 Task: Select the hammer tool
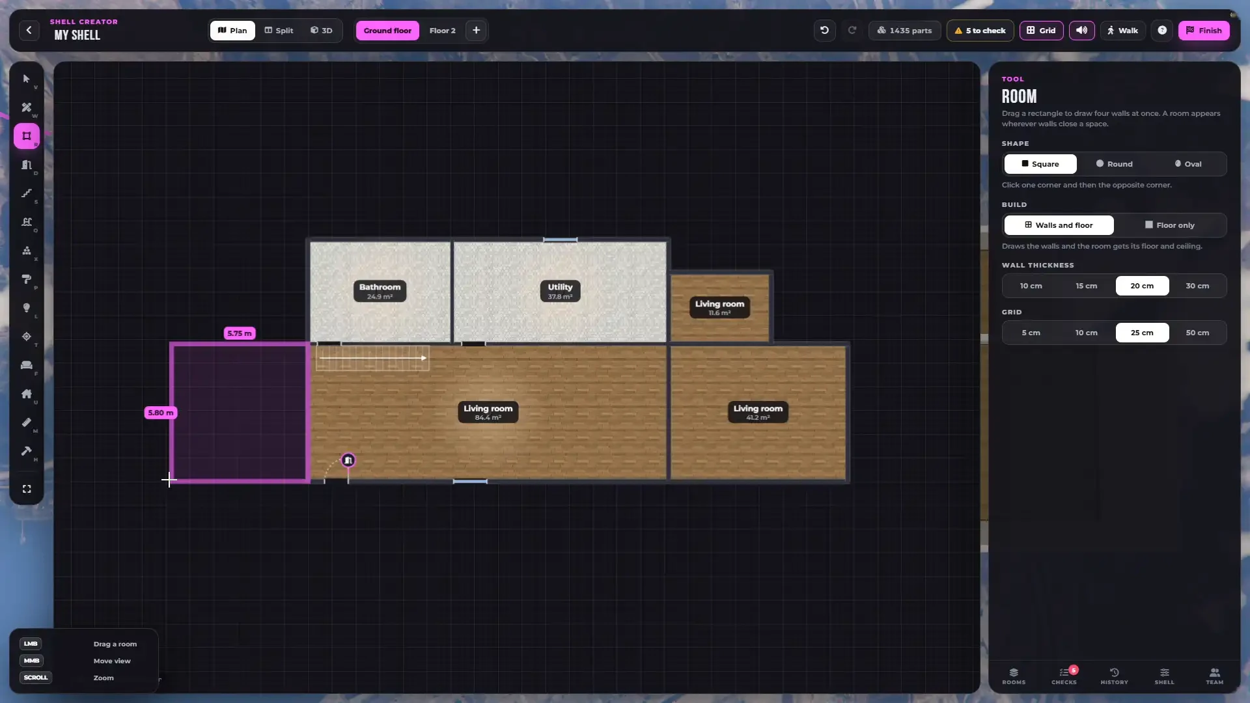27,451
